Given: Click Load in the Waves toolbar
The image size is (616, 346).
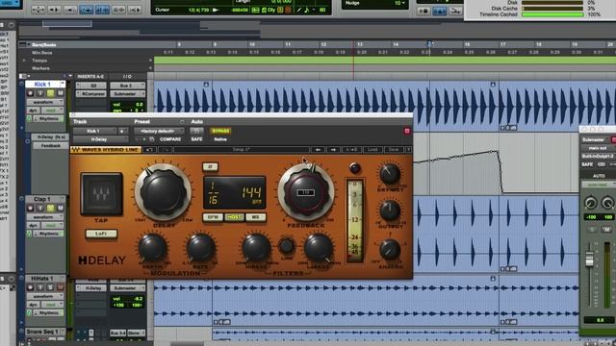Looking at the screenshot, I should [x=372, y=150].
